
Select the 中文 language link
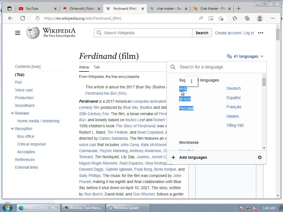click(x=183, y=89)
